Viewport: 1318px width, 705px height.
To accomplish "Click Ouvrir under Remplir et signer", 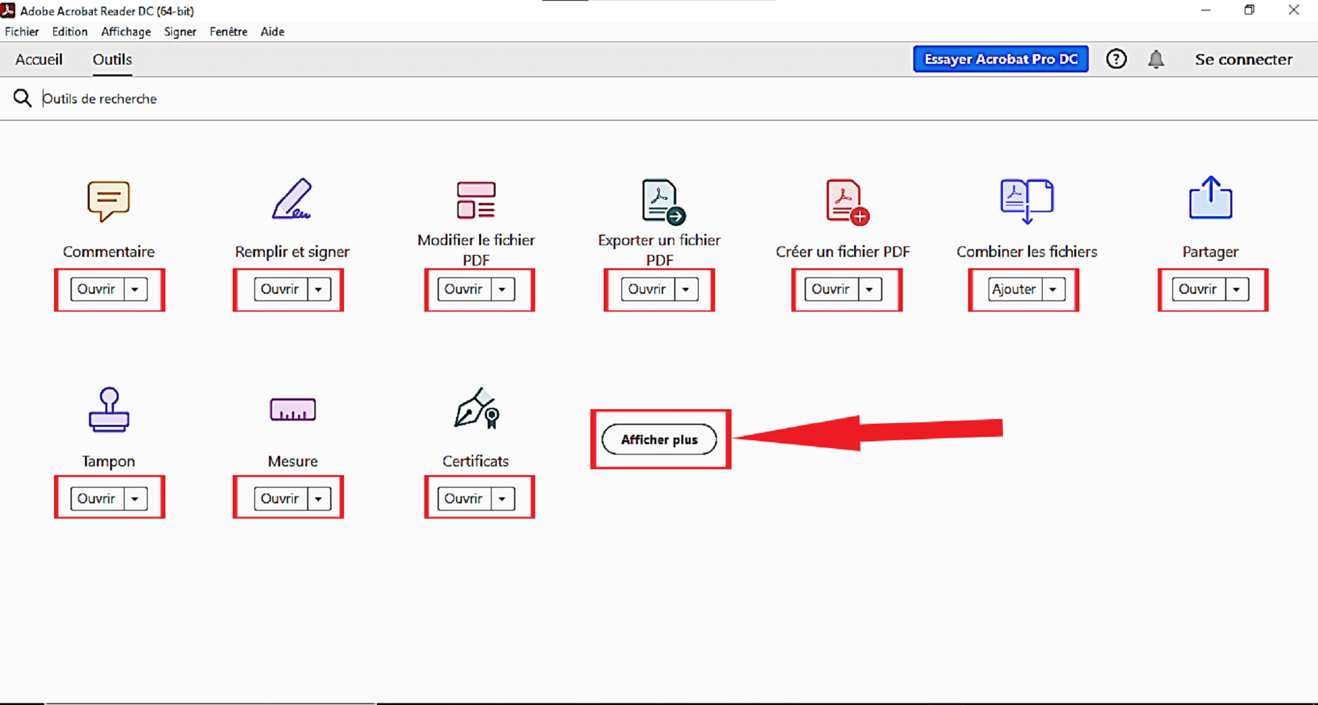I will point(281,289).
